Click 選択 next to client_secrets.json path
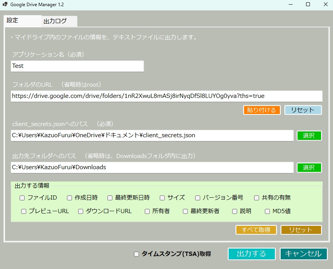The height and width of the screenshot is (269, 333). point(309,135)
